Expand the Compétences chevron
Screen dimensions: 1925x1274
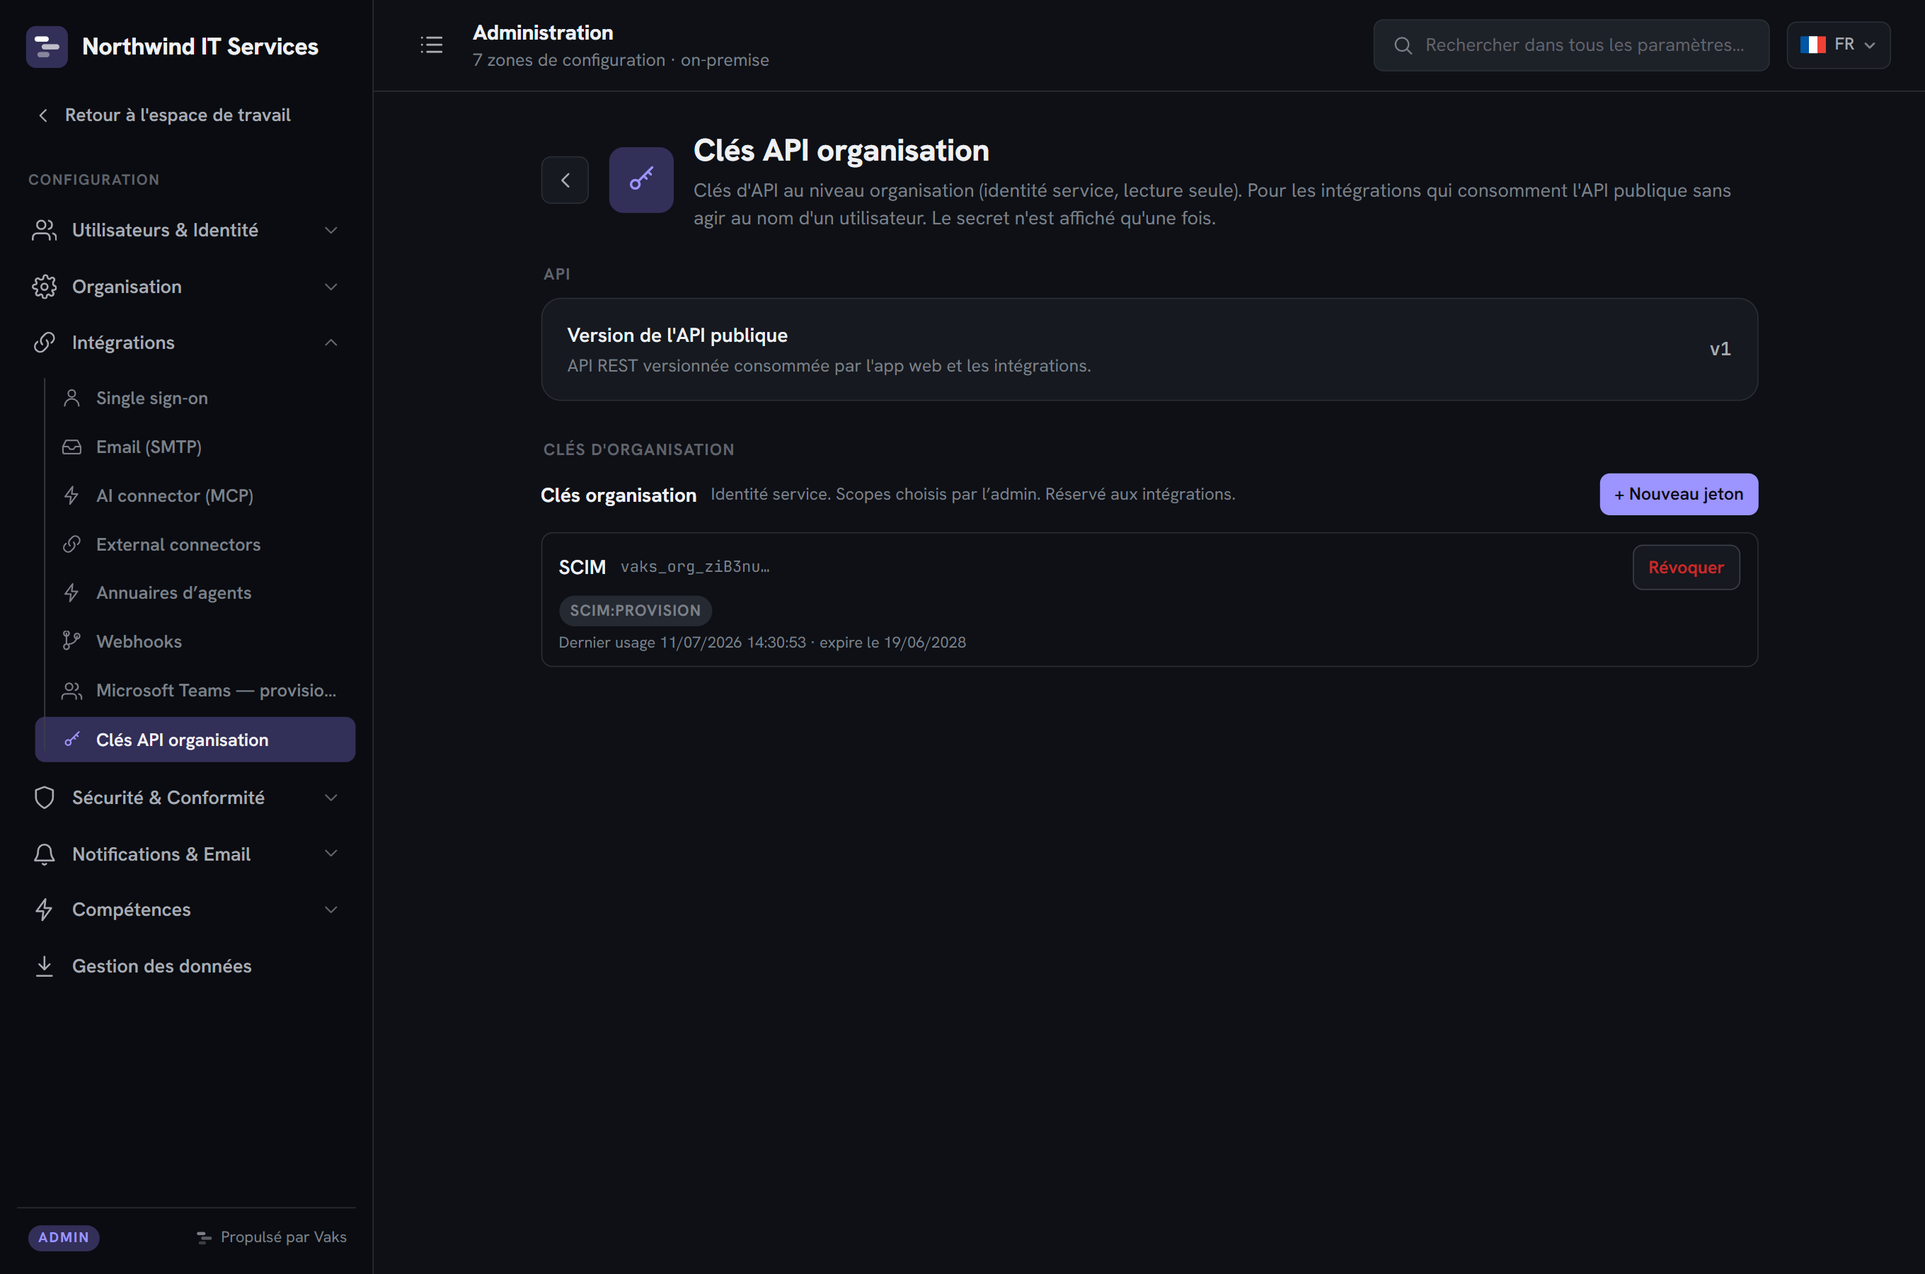331,910
